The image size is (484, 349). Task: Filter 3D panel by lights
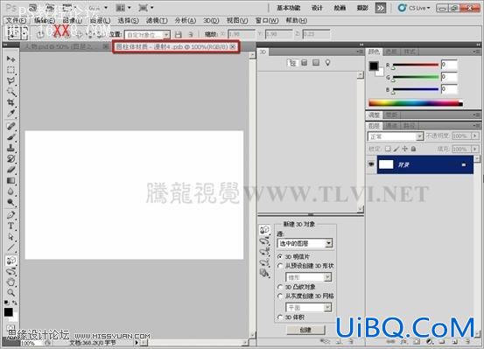(x=327, y=63)
